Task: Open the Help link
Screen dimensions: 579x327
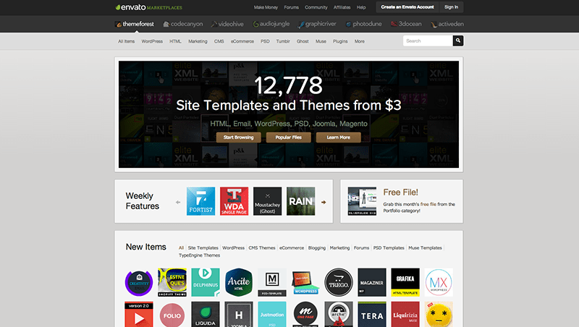Action: 361,7
